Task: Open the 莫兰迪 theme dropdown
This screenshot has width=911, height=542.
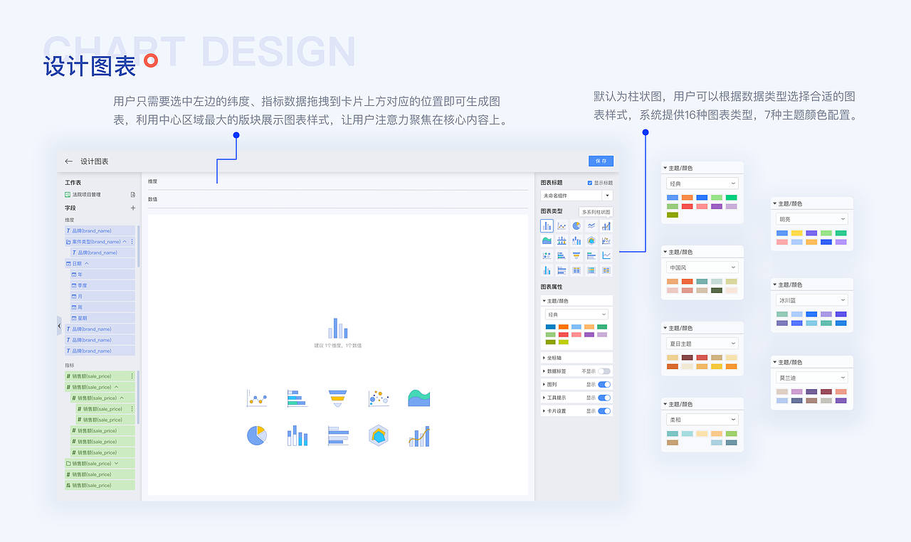Action: pyautogui.click(x=812, y=378)
